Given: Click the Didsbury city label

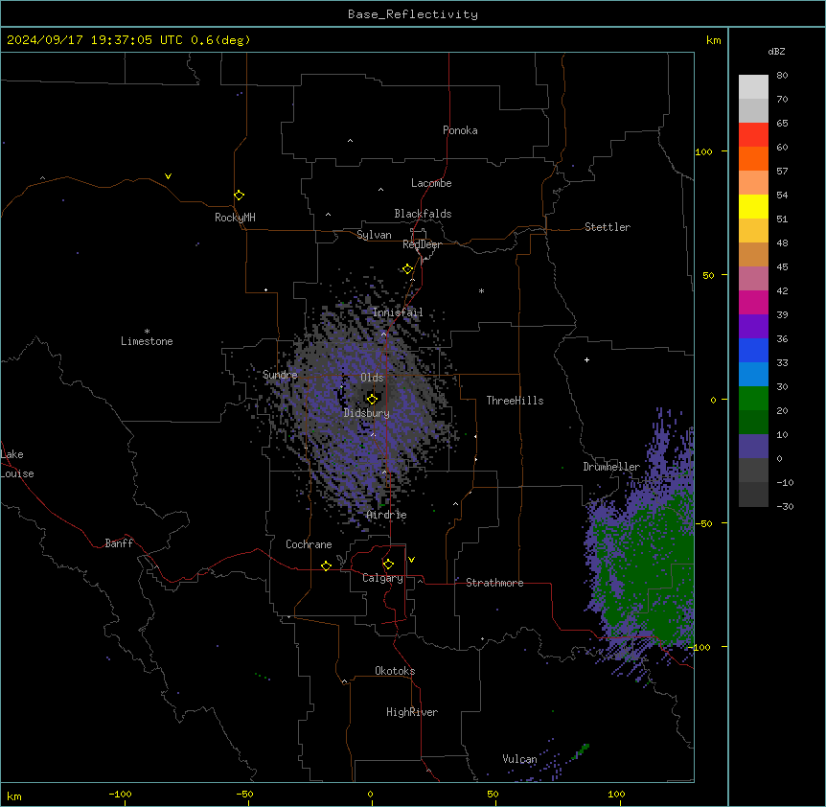Looking at the screenshot, I should point(366,413).
